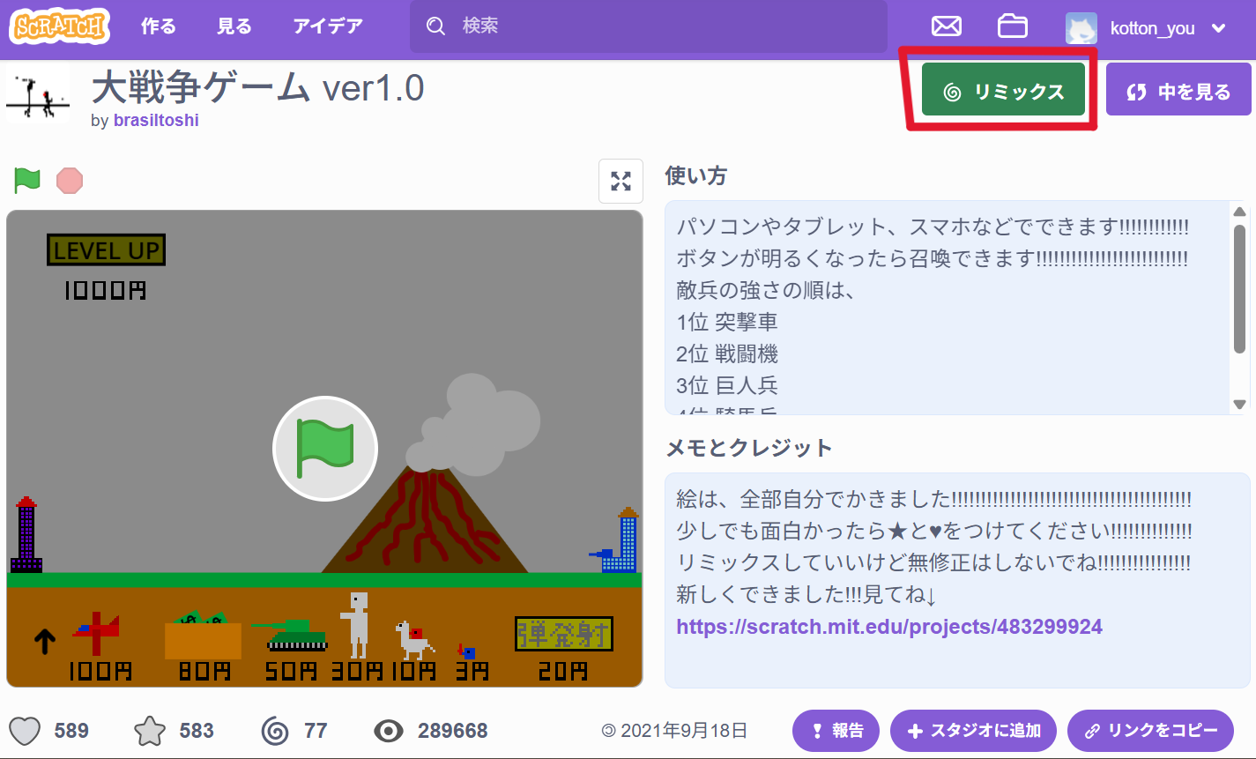Open the scratch.mit.edu/projects/483299924 link
The image size is (1256, 759).
(x=889, y=627)
